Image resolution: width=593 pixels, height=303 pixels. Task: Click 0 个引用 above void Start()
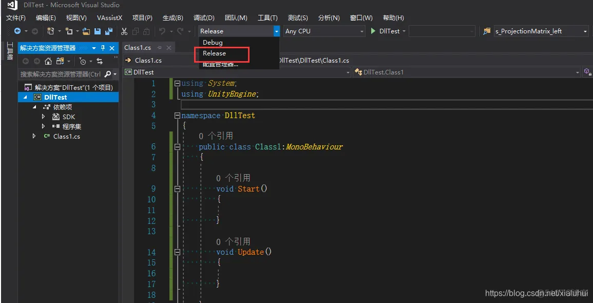click(x=233, y=178)
